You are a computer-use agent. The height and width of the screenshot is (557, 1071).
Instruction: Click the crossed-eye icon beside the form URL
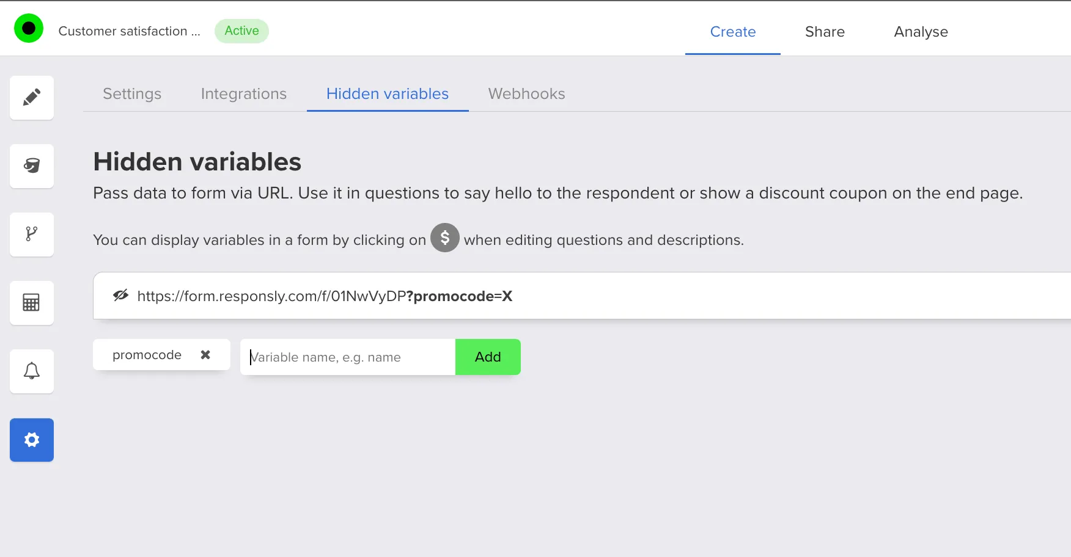coord(120,296)
